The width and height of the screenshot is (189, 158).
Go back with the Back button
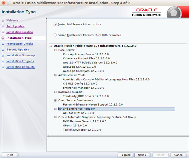(126, 155)
